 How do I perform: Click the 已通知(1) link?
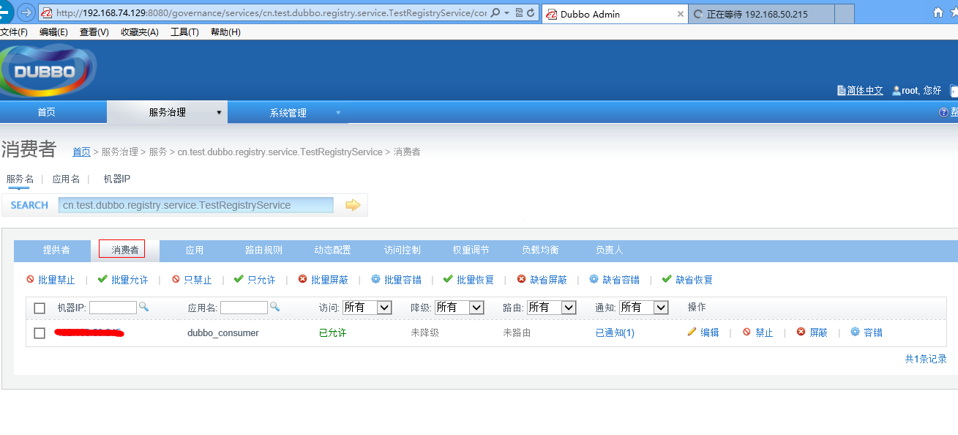[x=615, y=332]
